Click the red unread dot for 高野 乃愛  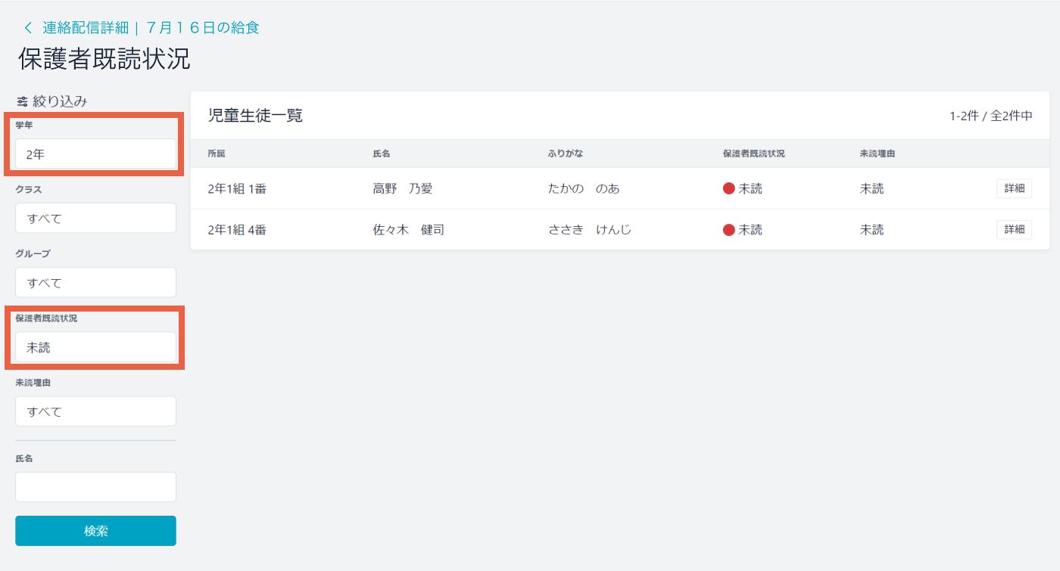(x=729, y=188)
